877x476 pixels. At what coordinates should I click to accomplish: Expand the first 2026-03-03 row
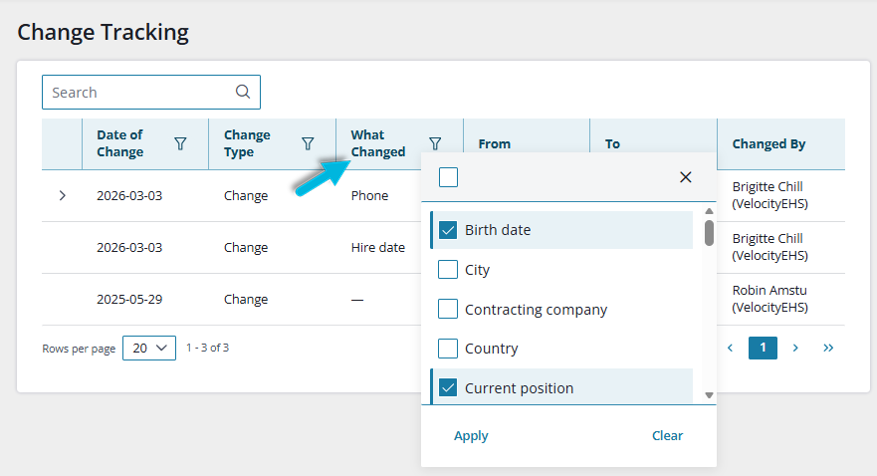[x=63, y=196]
